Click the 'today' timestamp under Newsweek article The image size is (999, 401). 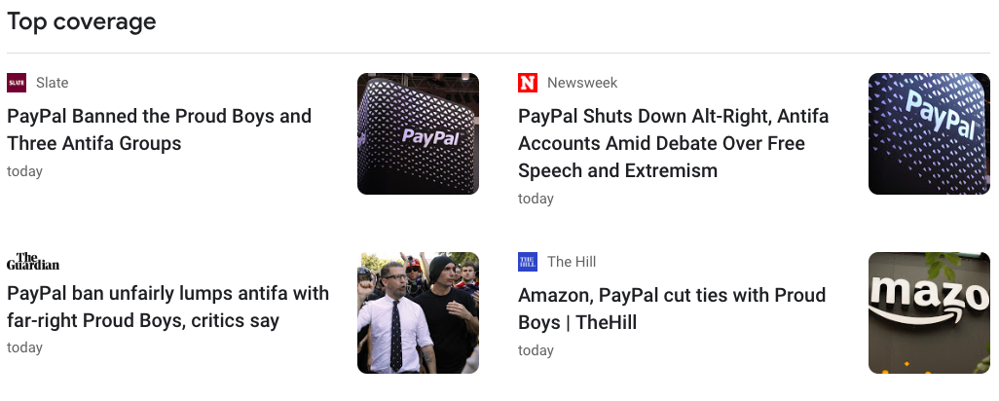click(x=536, y=199)
